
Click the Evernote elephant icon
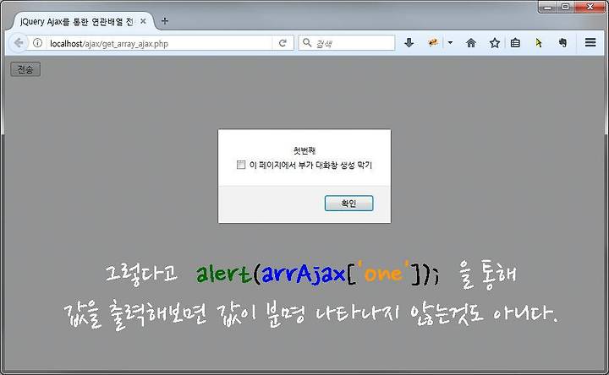click(562, 43)
